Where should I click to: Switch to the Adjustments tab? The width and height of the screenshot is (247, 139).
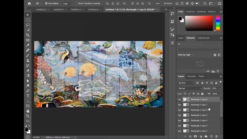(203, 38)
